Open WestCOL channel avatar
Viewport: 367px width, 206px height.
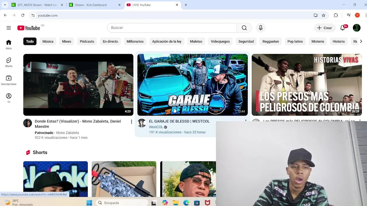click(142, 123)
